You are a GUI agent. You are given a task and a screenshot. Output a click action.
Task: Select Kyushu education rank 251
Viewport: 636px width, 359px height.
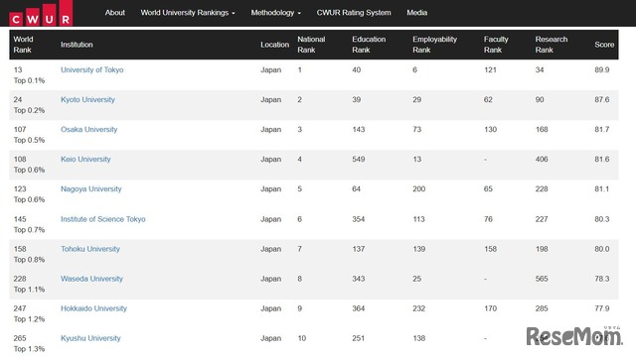point(359,338)
